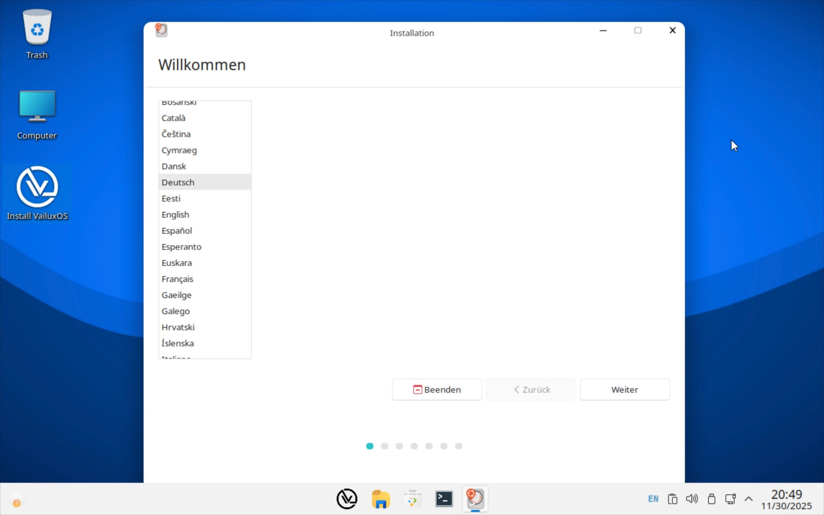Pick Dansk from the language list
The width and height of the screenshot is (824, 515).
[174, 166]
